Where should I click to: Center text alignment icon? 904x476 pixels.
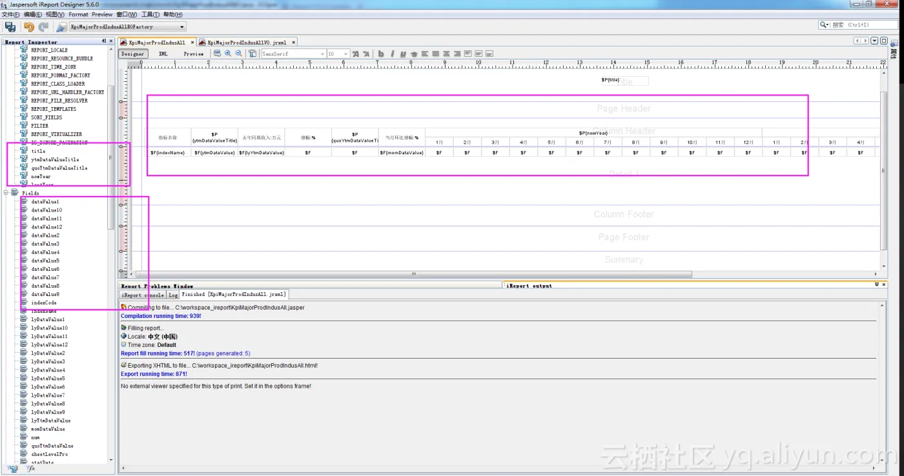click(447, 54)
